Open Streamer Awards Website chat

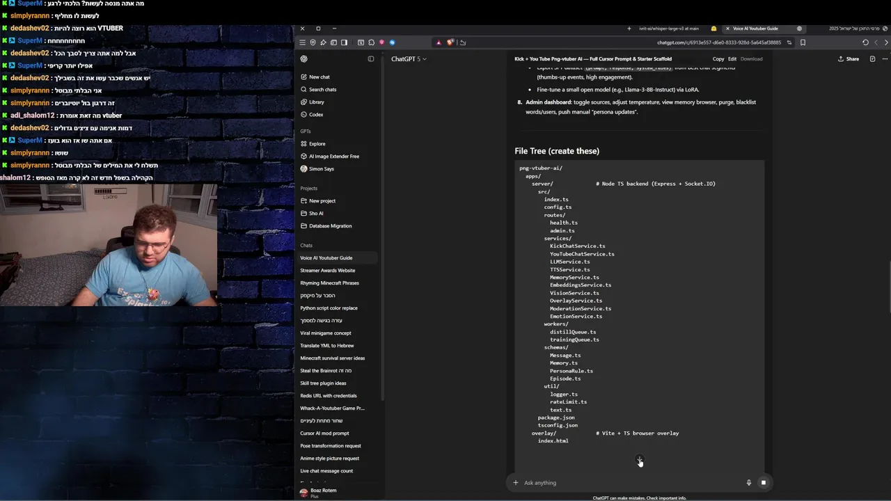click(x=327, y=271)
